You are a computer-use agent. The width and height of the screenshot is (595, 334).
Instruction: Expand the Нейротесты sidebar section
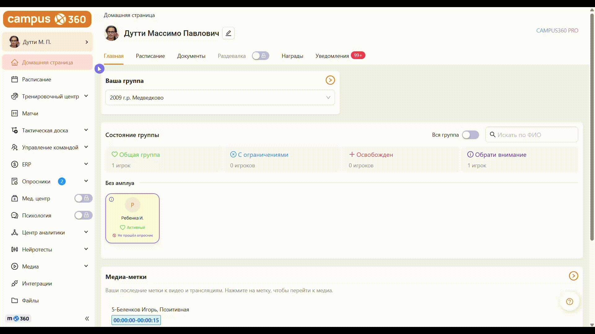[x=86, y=249]
